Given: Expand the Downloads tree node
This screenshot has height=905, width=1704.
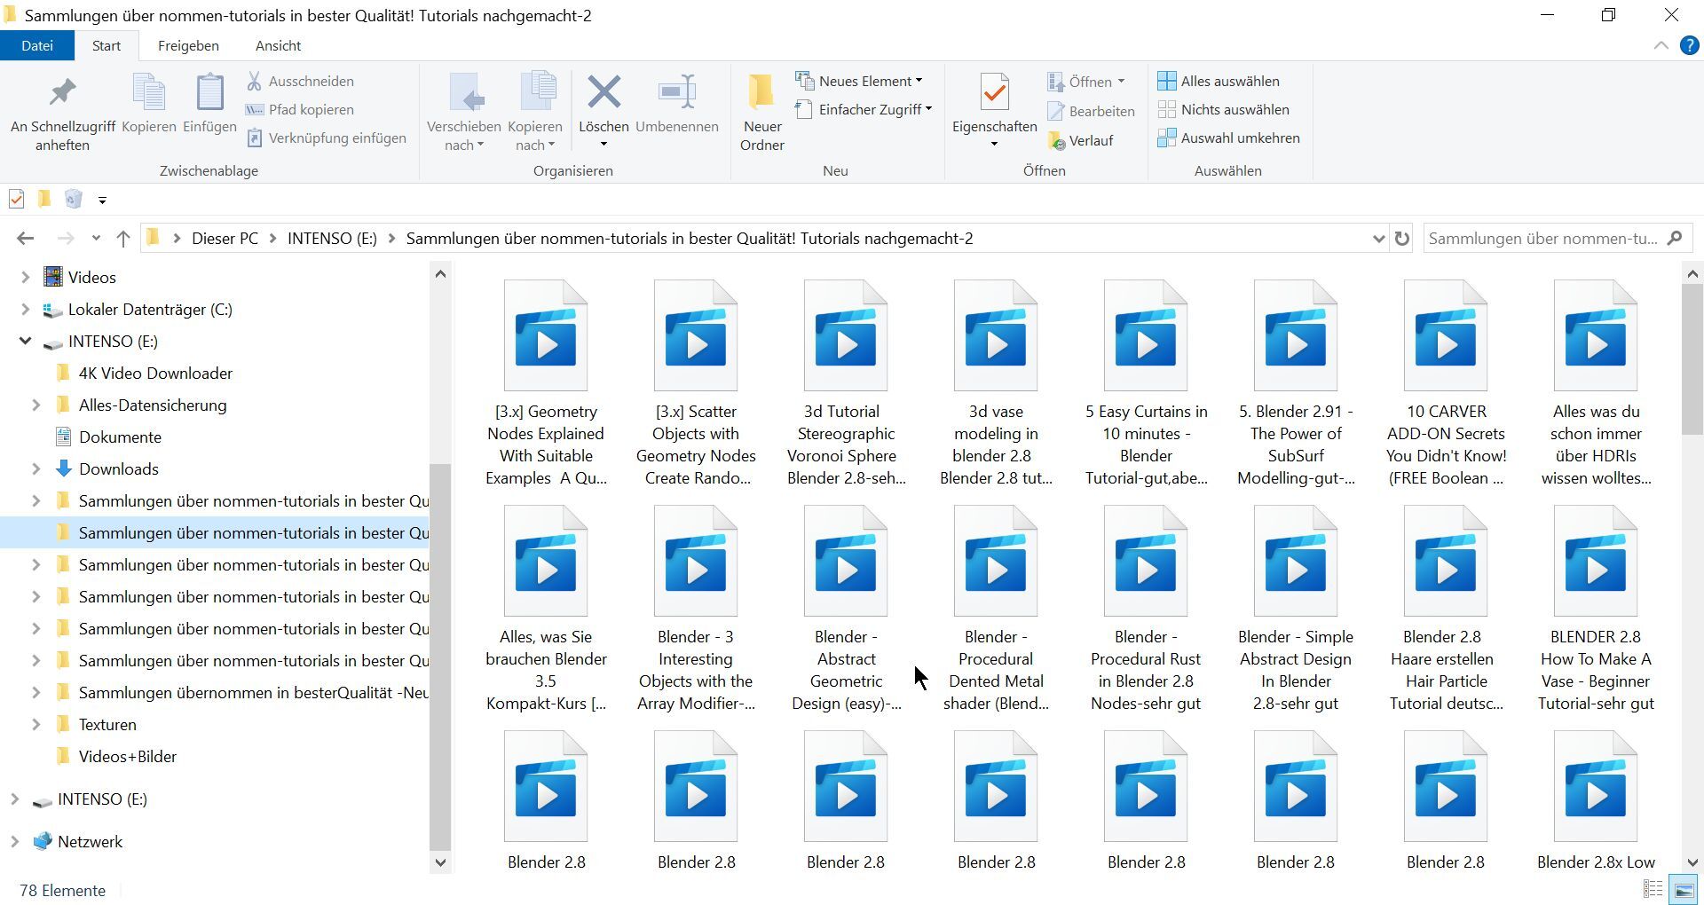Looking at the screenshot, I should tap(35, 469).
